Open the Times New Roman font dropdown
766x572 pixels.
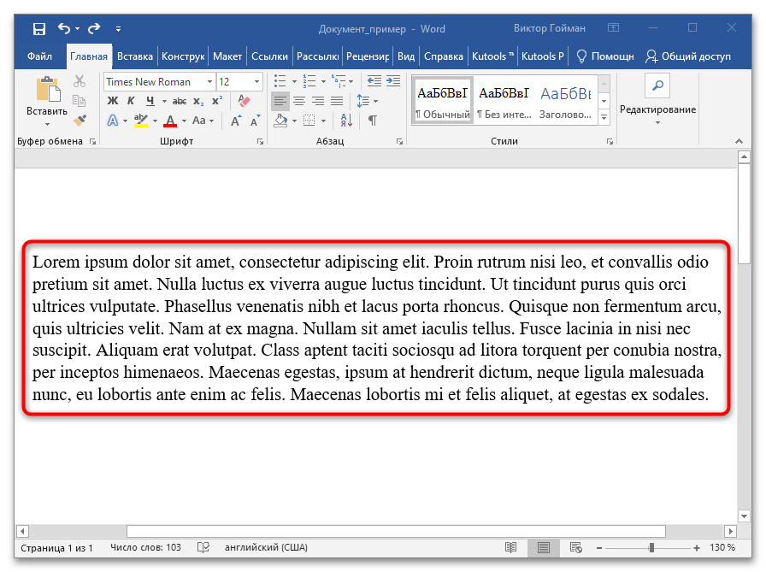[209, 82]
